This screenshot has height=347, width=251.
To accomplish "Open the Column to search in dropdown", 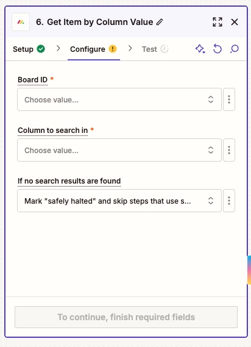I will tap(119, 150).
